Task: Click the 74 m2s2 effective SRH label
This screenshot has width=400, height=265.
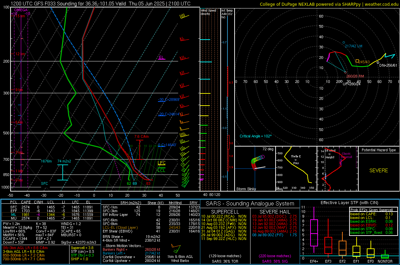Action: (x=64, y=161)
